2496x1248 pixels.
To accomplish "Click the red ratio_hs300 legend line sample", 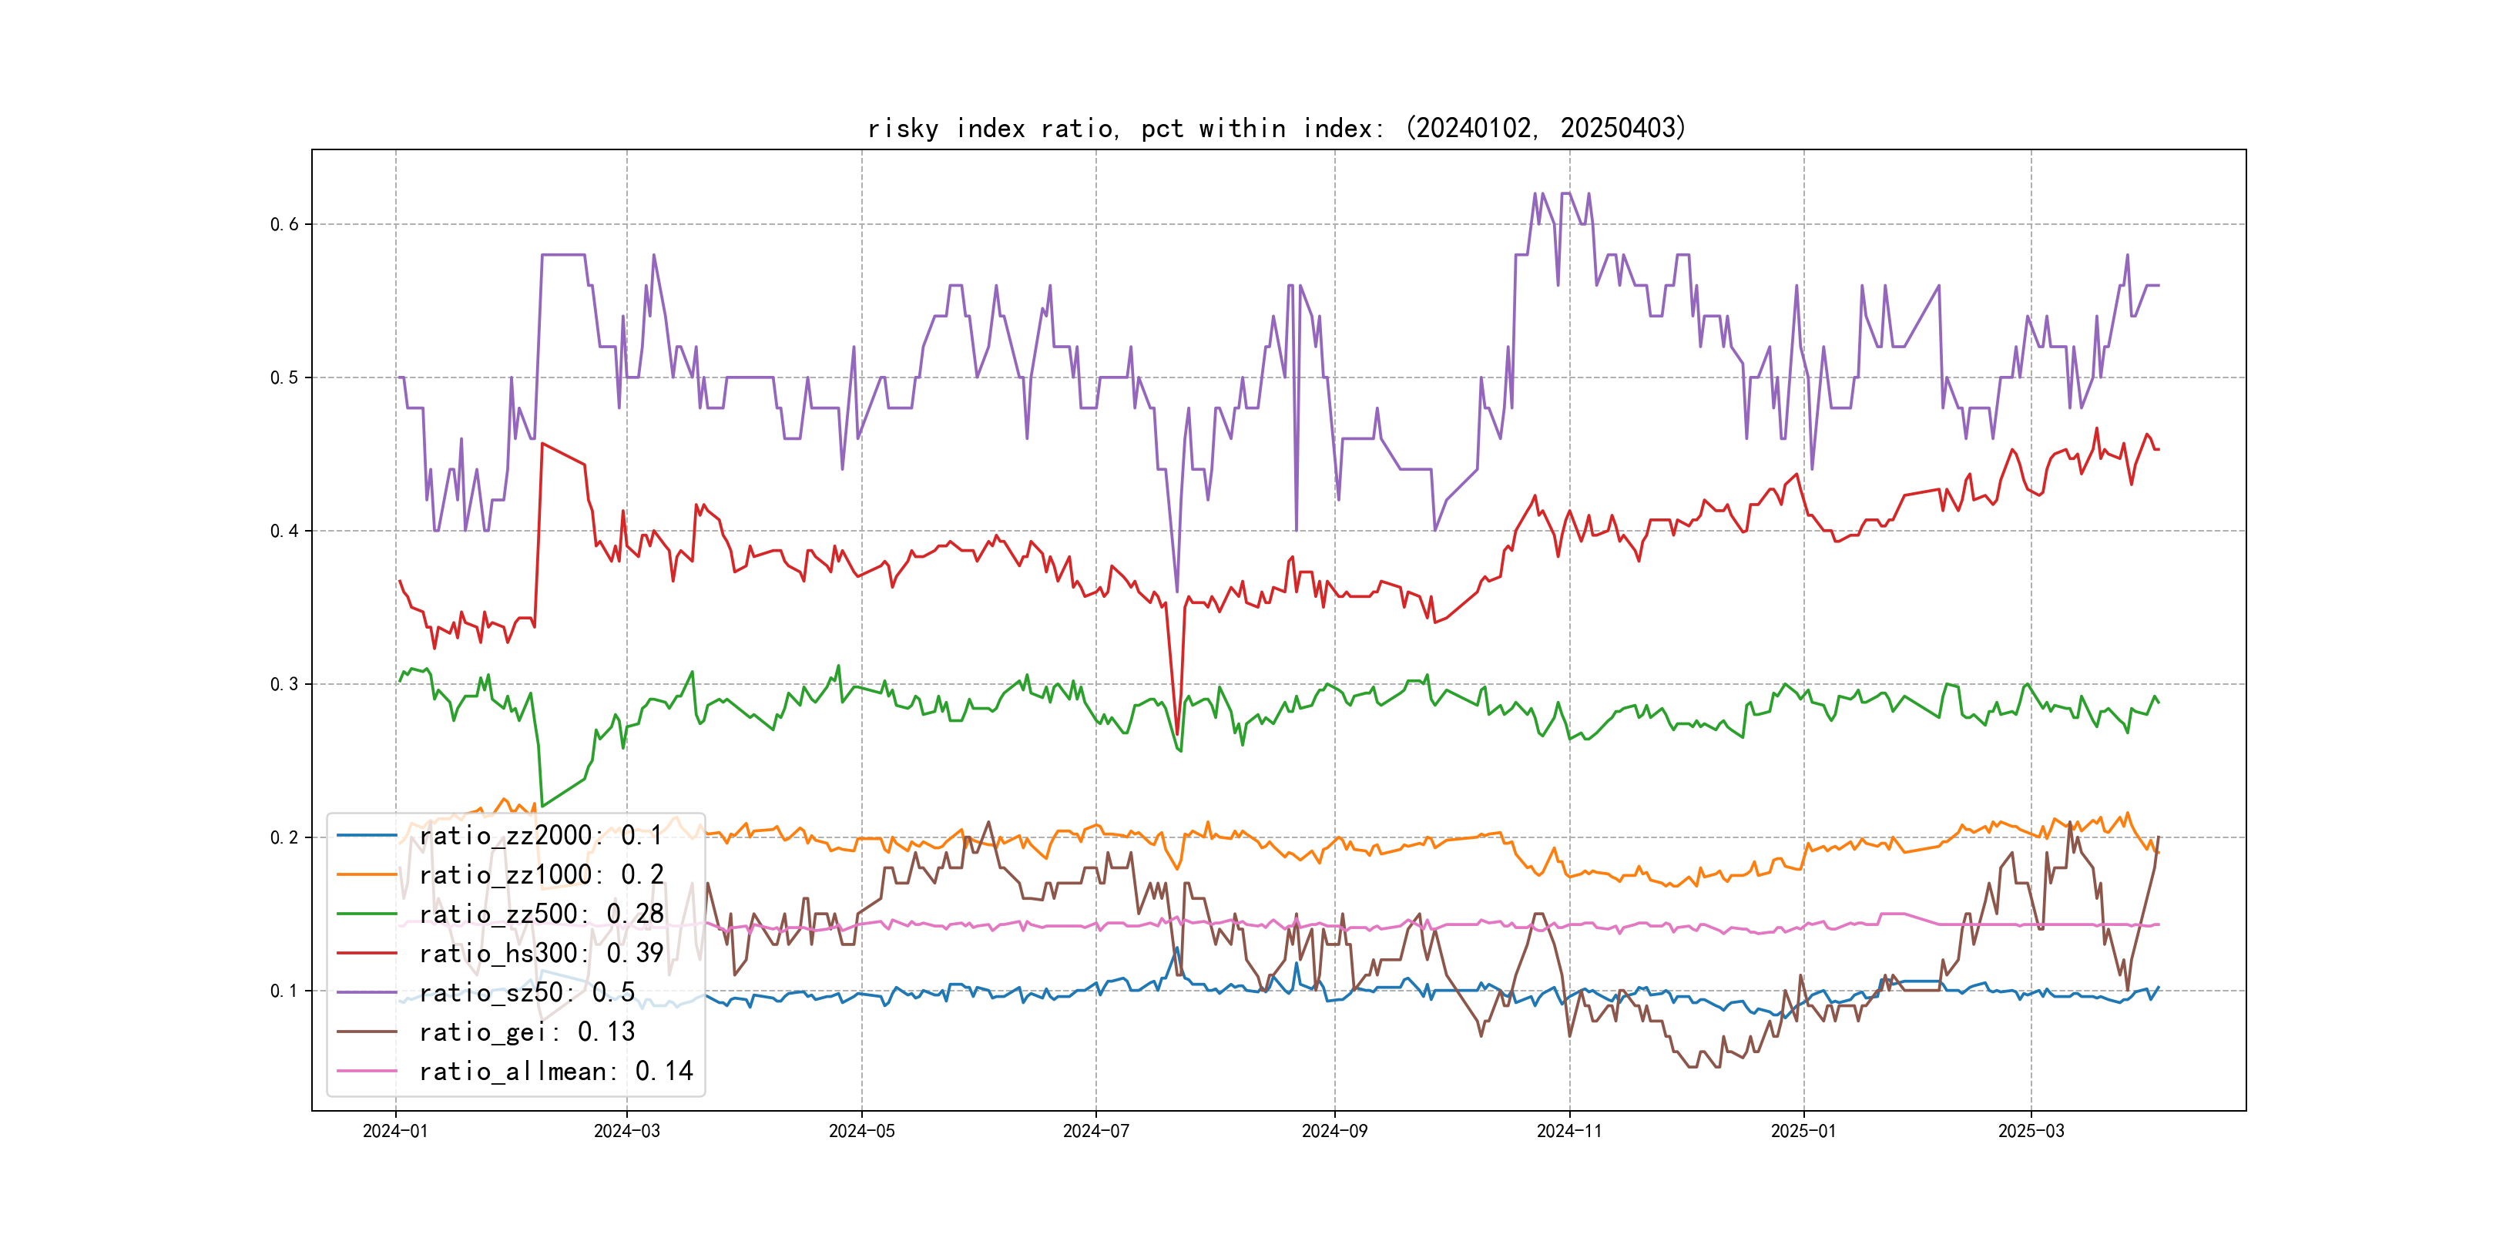I will tap(366, 954).
